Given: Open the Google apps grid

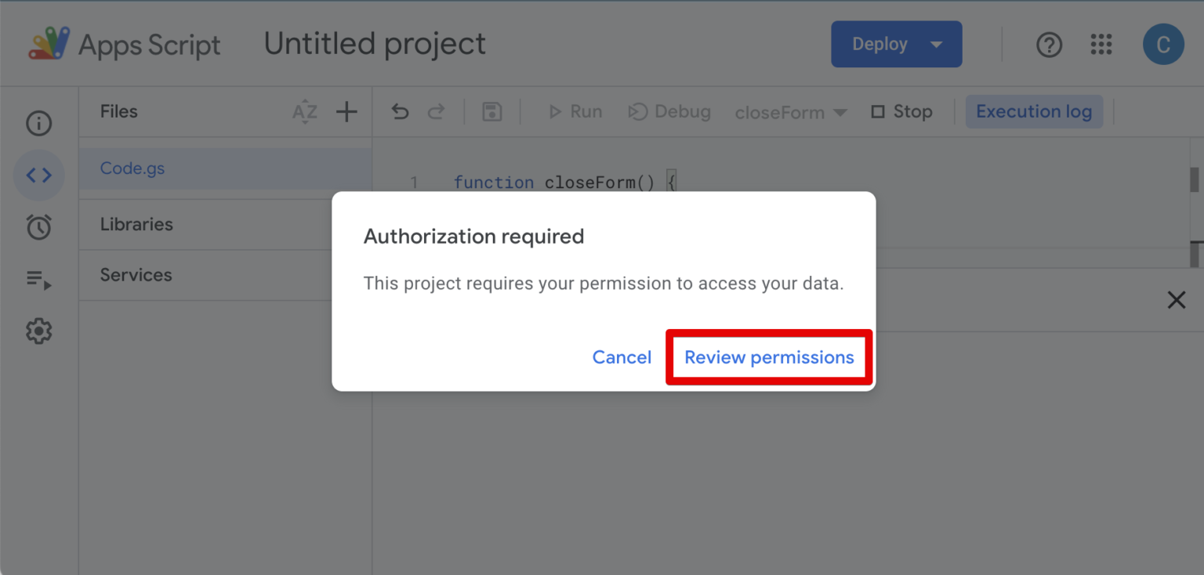Looking at the screenshot, I should tap(1101, 44).
